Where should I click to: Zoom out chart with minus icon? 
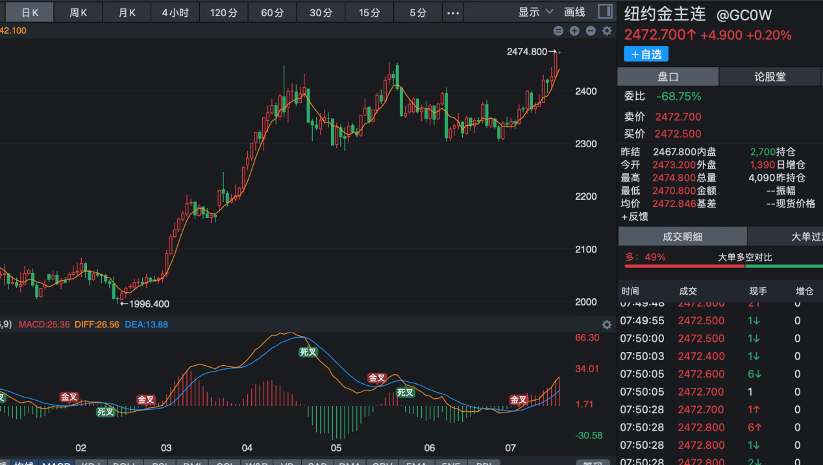[x=591, y=30]
